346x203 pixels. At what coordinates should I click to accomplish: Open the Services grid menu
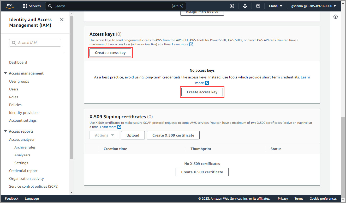click(x=25, y=6)
